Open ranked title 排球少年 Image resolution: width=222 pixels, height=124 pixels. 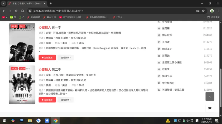tap(167, 76)
